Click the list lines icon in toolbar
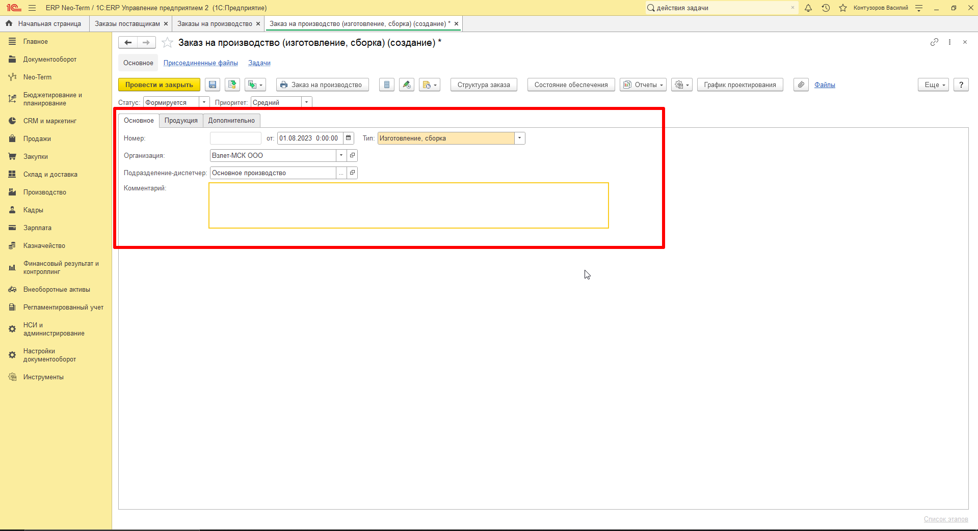Viewport: 978px width, 531px height. coord(387,85)
